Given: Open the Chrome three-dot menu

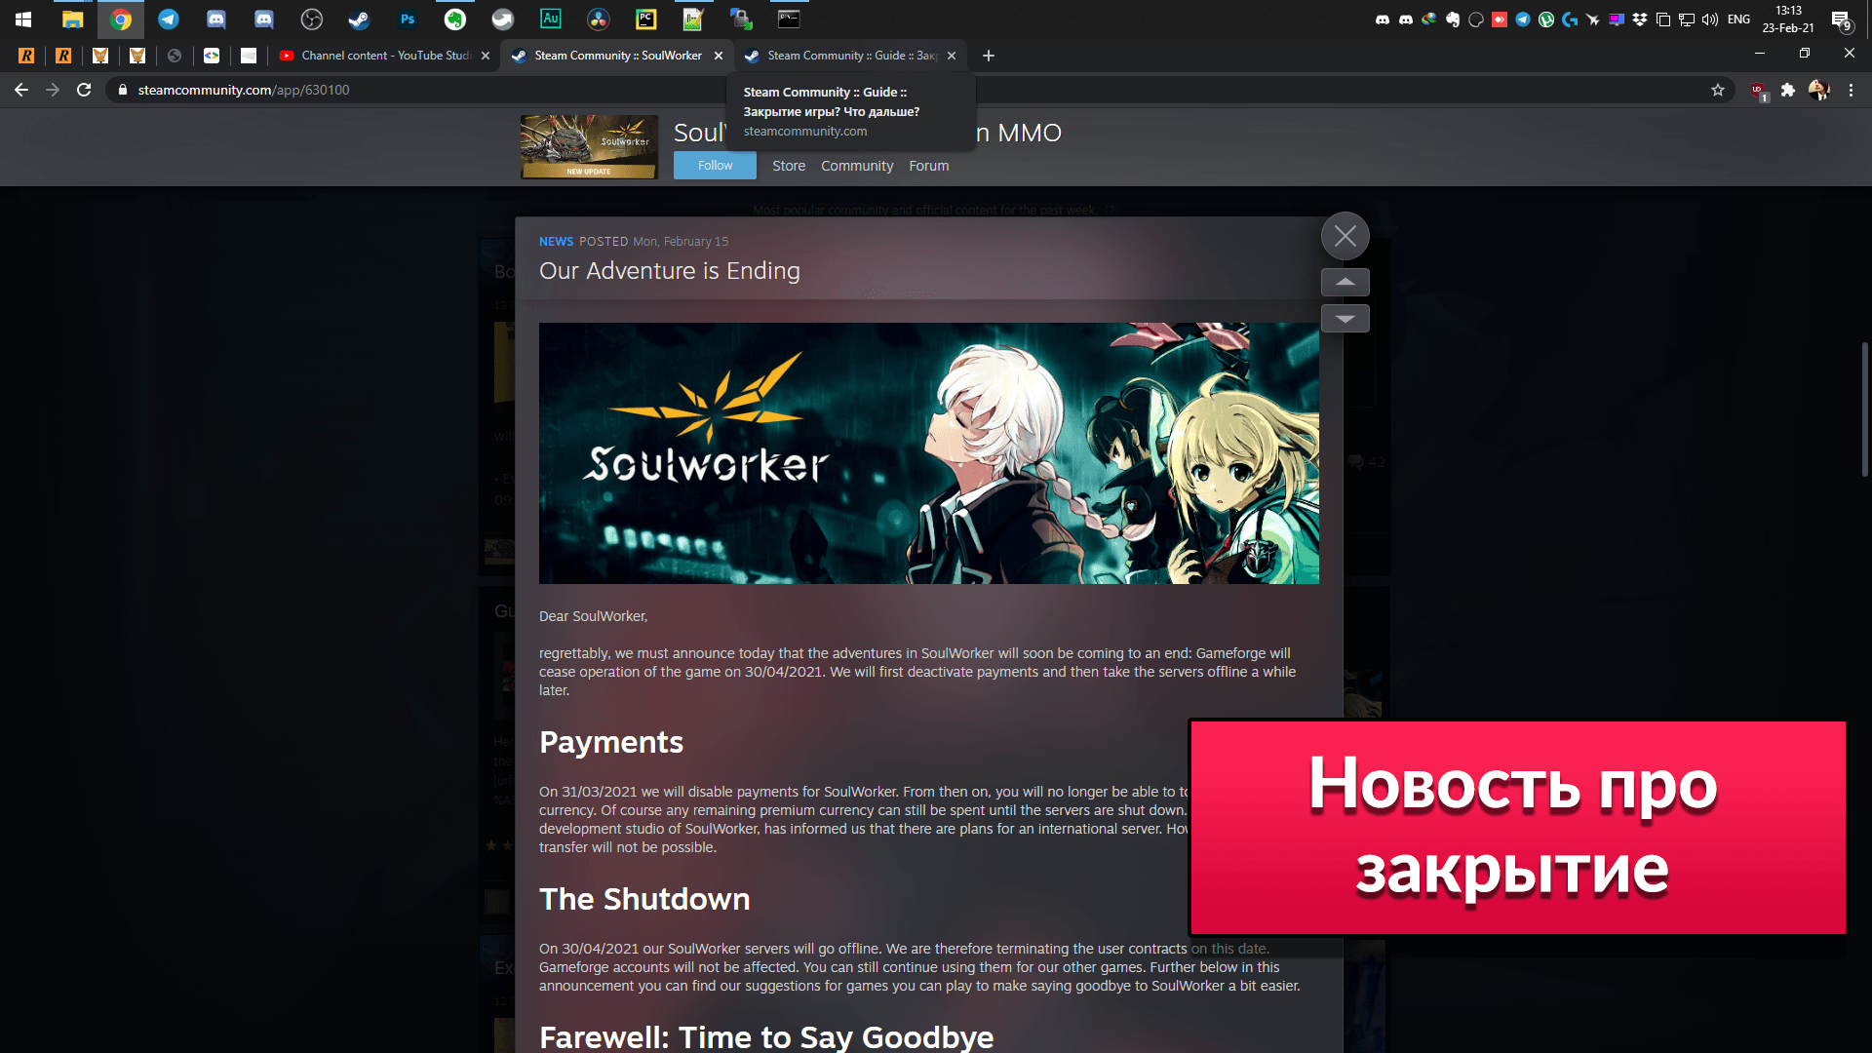Looking at the screenshot, I should point(1851,90).
